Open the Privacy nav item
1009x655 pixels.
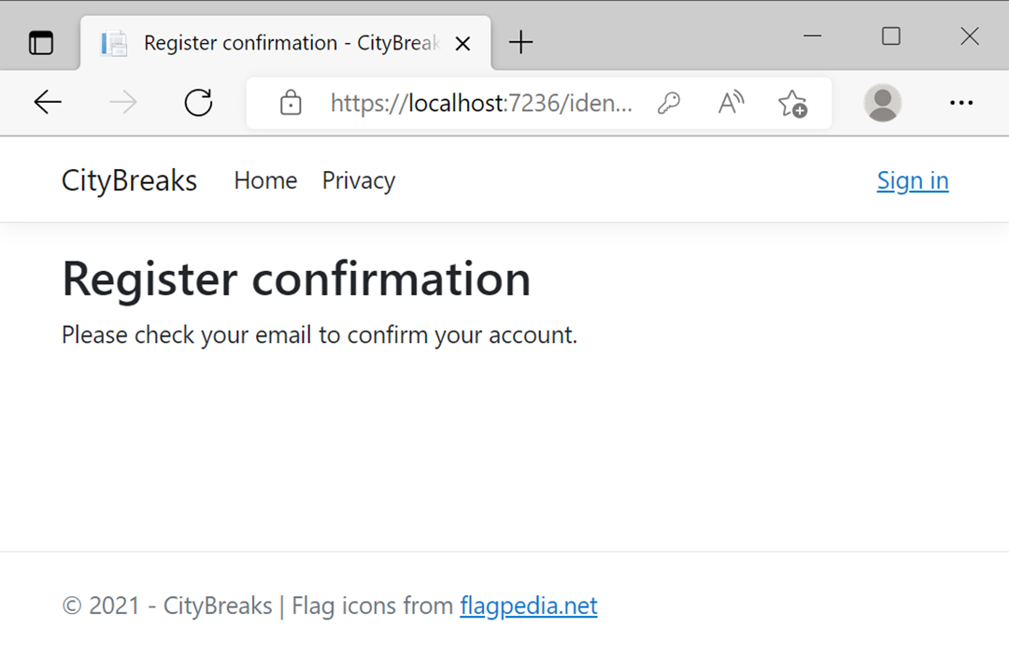click(359, 180)
